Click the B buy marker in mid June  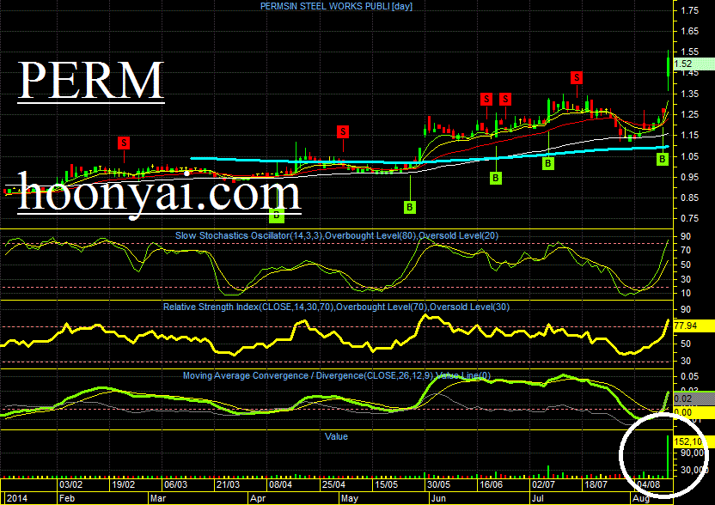[x=496, y=178]
